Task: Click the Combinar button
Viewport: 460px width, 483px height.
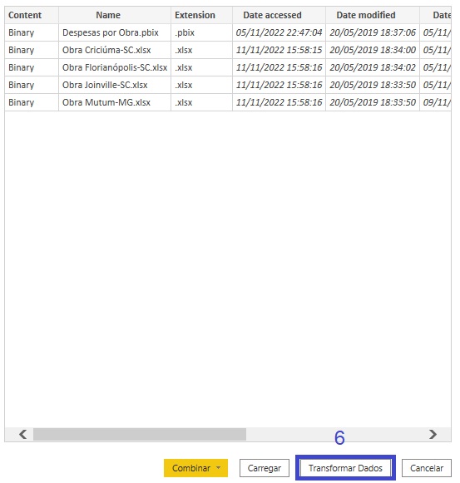Action: [x=191, y=468]
